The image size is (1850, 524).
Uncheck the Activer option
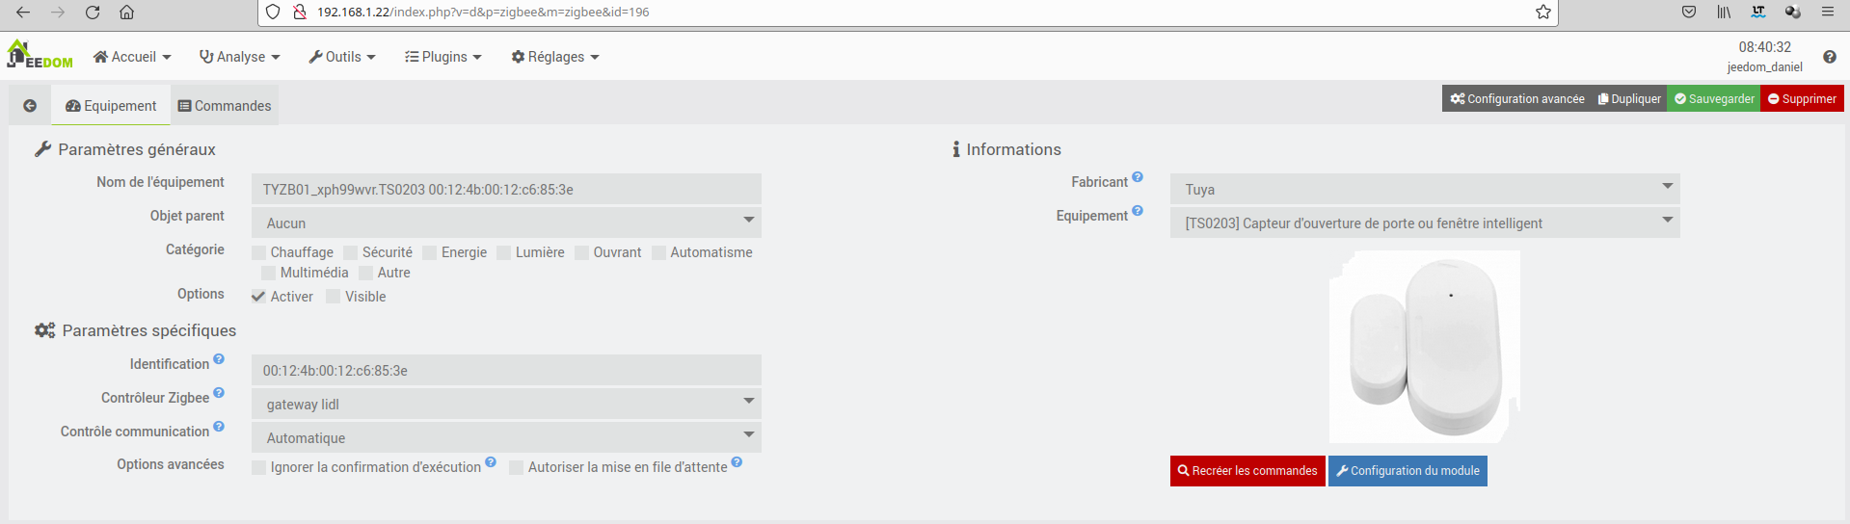(259, 297)
